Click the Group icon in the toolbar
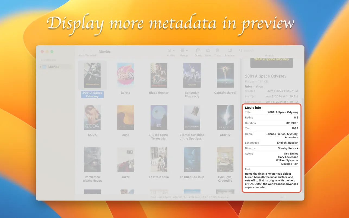 click(x=182, y=50)
